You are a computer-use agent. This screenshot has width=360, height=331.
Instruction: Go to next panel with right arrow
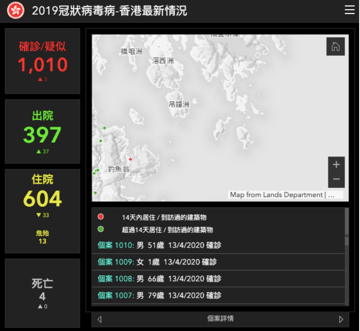(x=341, y=319)
